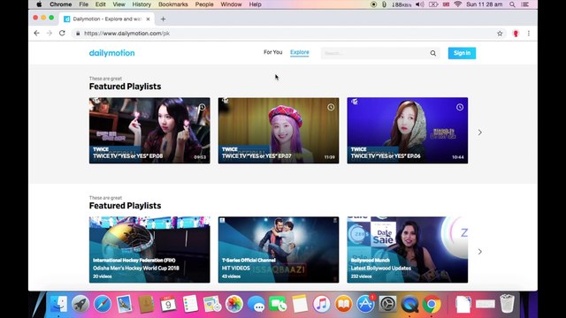566x318 pixels.
Task: Open iBooks in the Dock
Action: pyautogui.click(x=344, y=304)
